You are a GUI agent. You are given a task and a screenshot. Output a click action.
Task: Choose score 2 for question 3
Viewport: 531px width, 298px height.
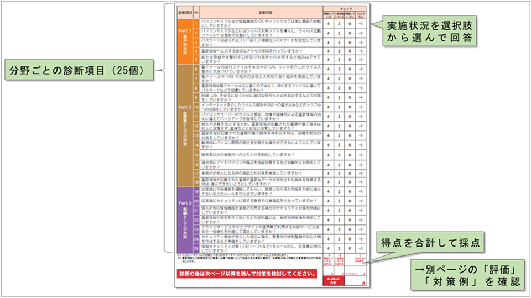pos(339,41)
